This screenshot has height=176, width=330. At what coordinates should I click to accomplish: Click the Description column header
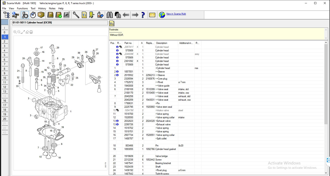[x=167, y=43]
